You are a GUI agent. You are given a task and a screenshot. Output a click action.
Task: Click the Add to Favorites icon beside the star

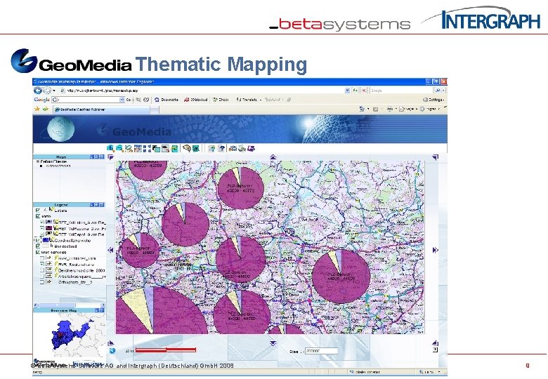pos(46,109)
